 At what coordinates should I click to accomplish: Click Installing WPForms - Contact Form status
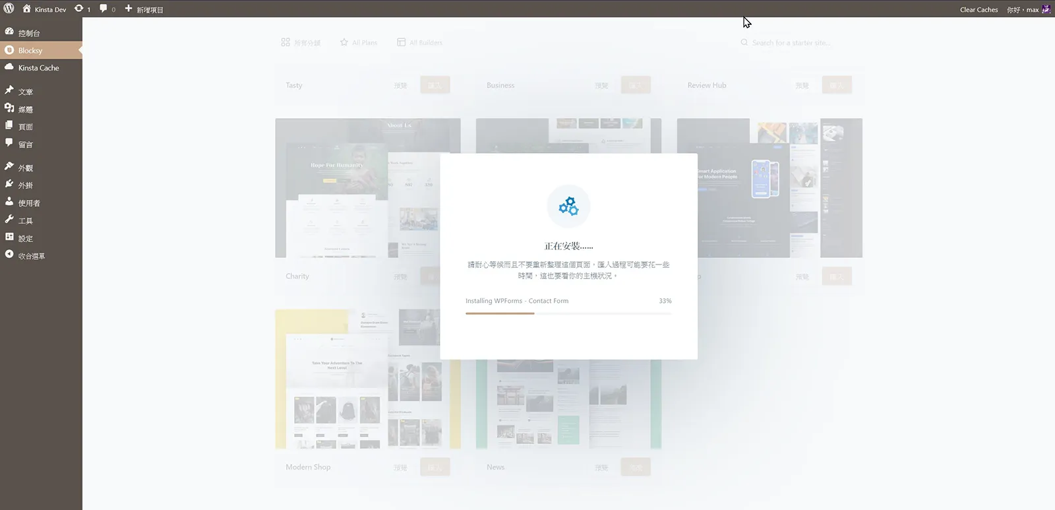click(x=517, y=301)
